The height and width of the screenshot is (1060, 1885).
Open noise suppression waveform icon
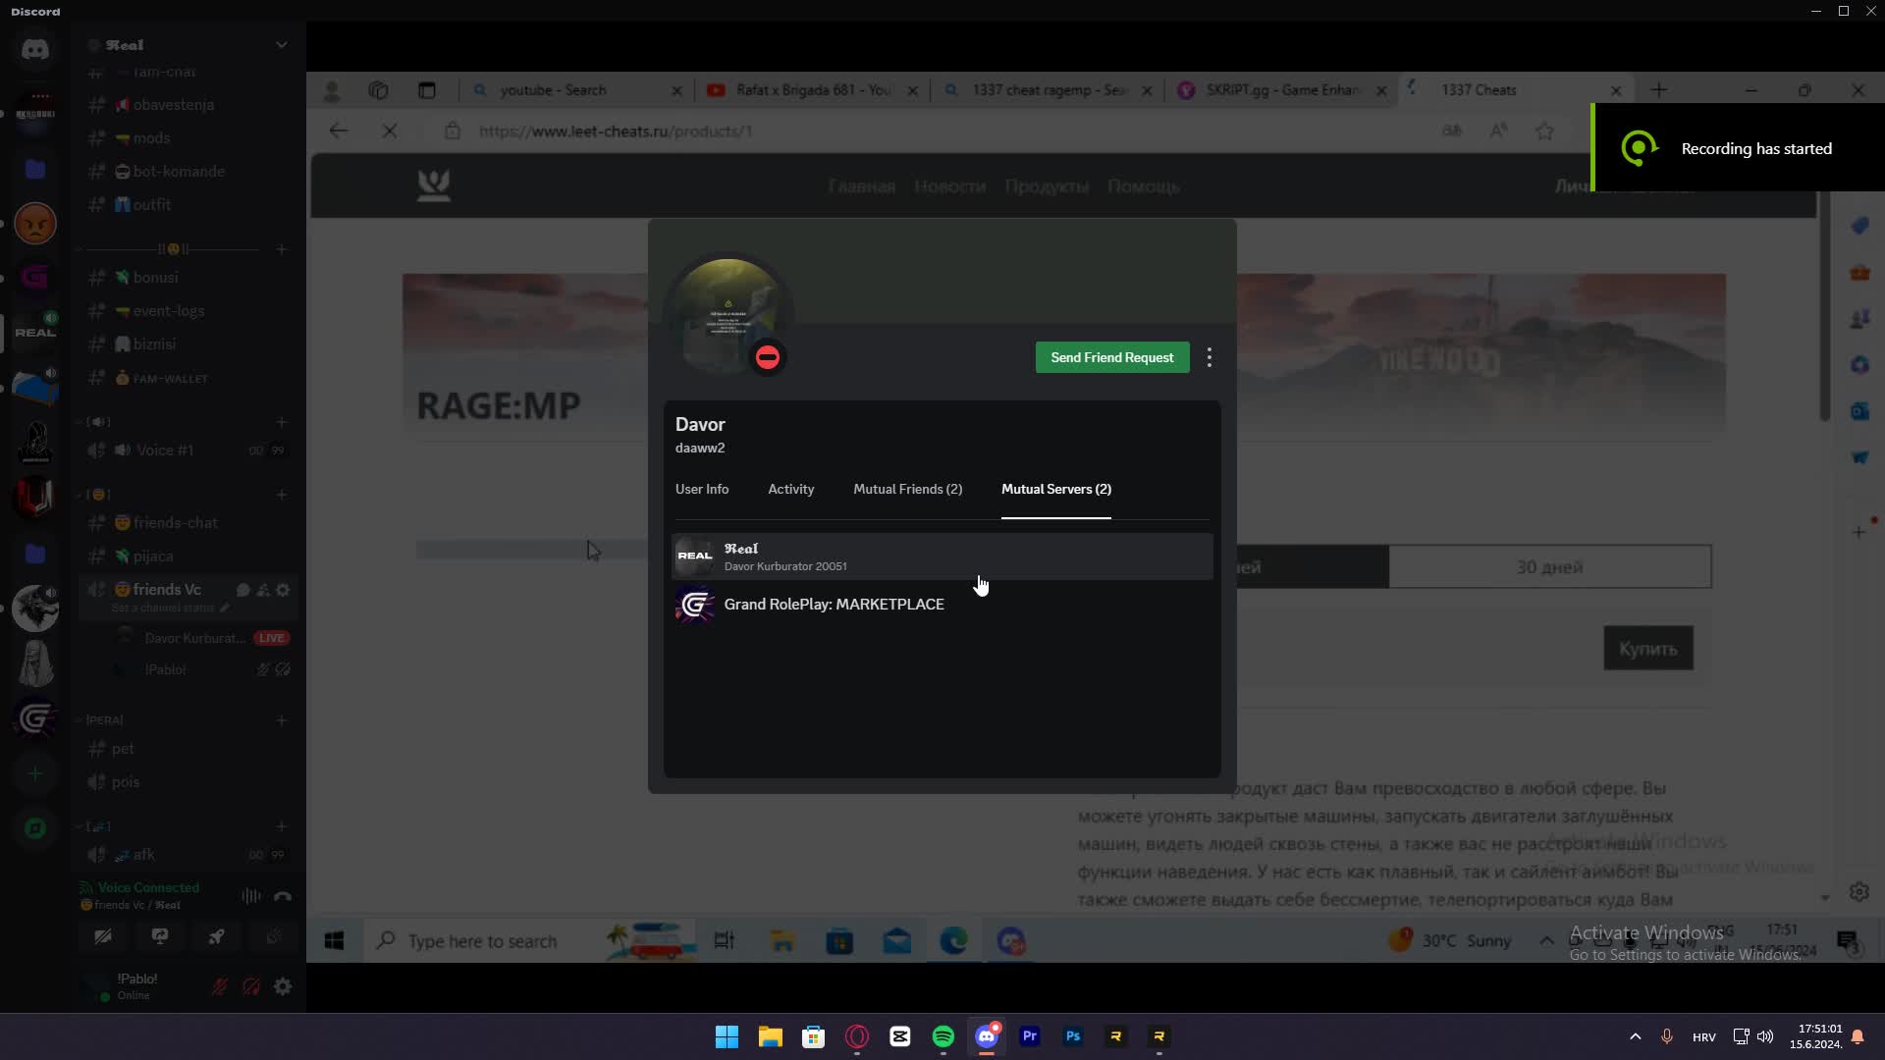click(x=251, y=895)
